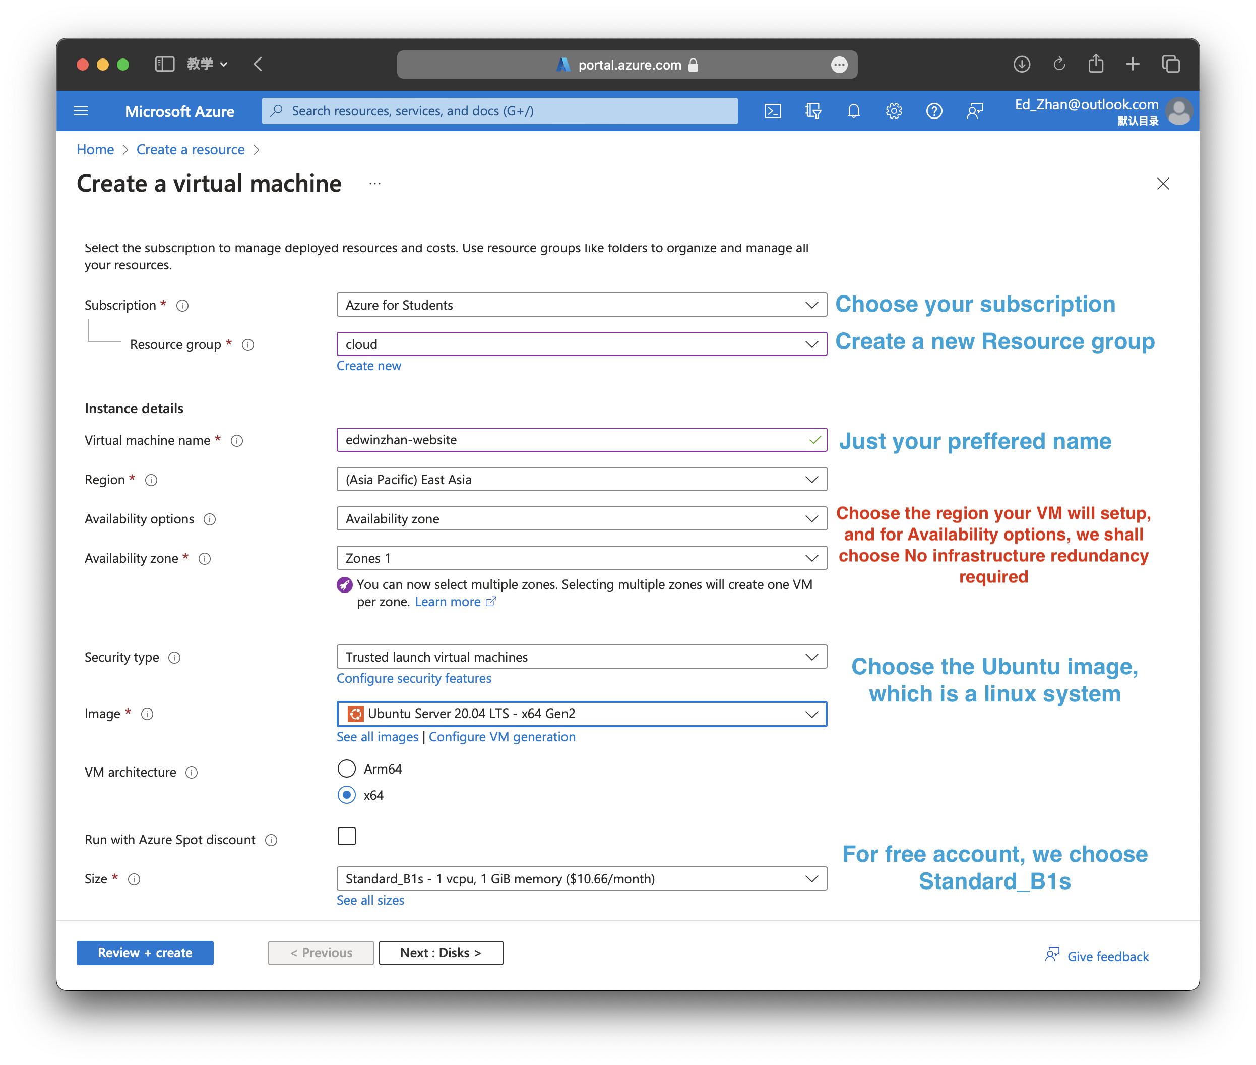1256x1065 pixels.
Task: Select x64 VM architecture
Action: 346,795
